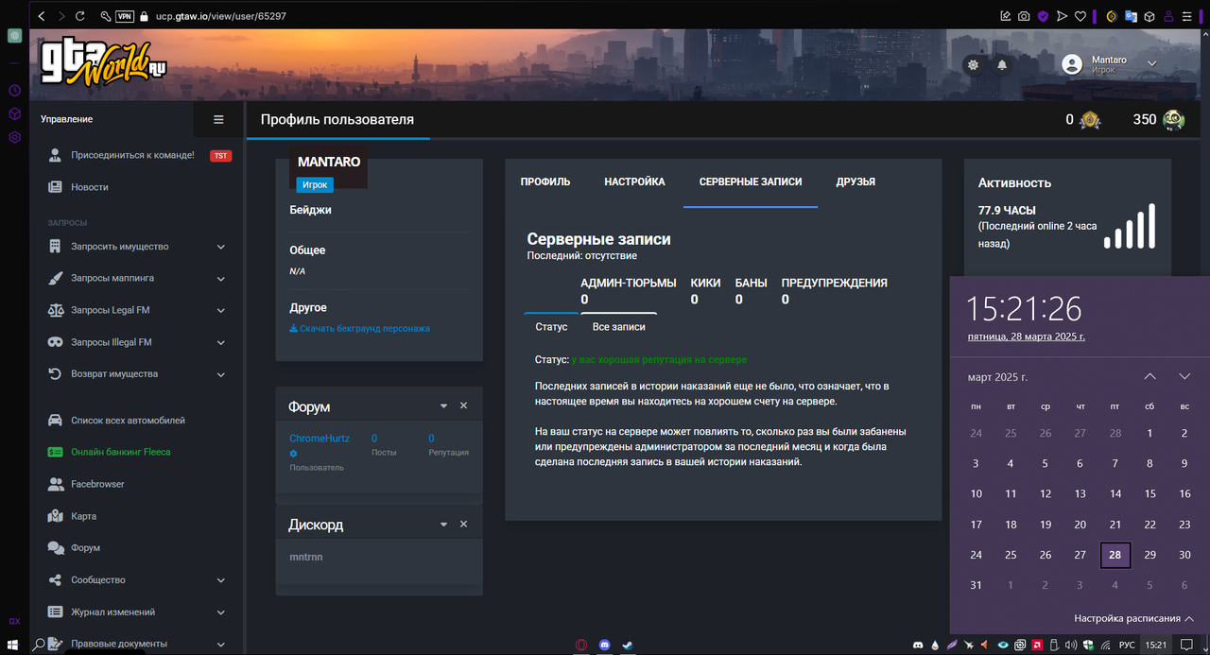Toggle the sidebar hamburger menu

(218, 119)
